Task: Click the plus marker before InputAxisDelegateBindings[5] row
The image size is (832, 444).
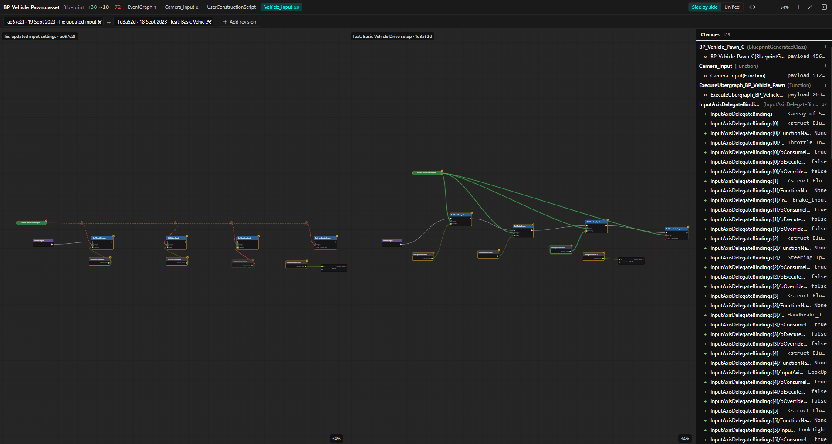Action: click(705, 411)
